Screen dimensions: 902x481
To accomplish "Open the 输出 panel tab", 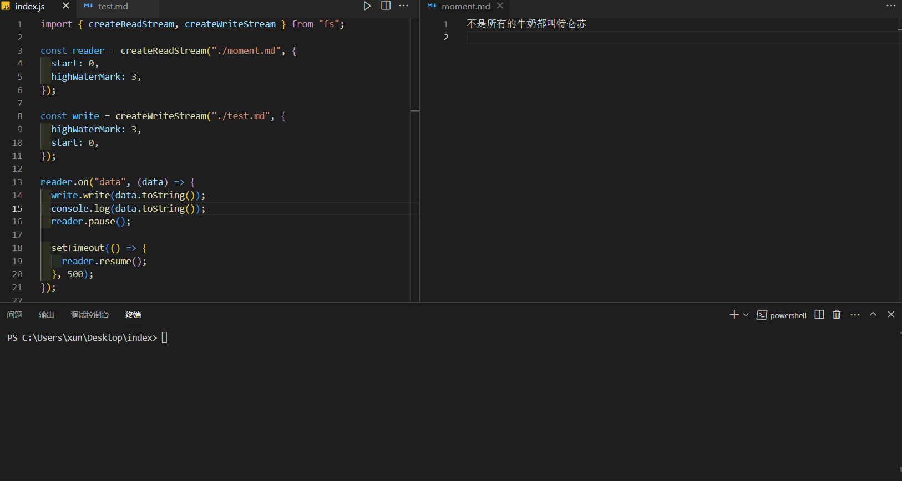I will click(x=47, y=315).
